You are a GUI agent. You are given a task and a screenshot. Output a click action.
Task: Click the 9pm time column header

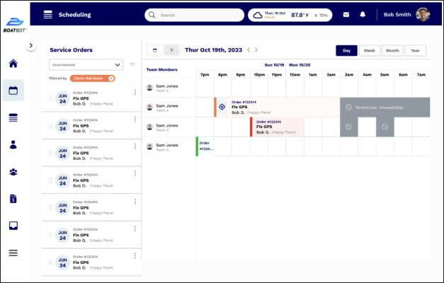click(240, 75)
